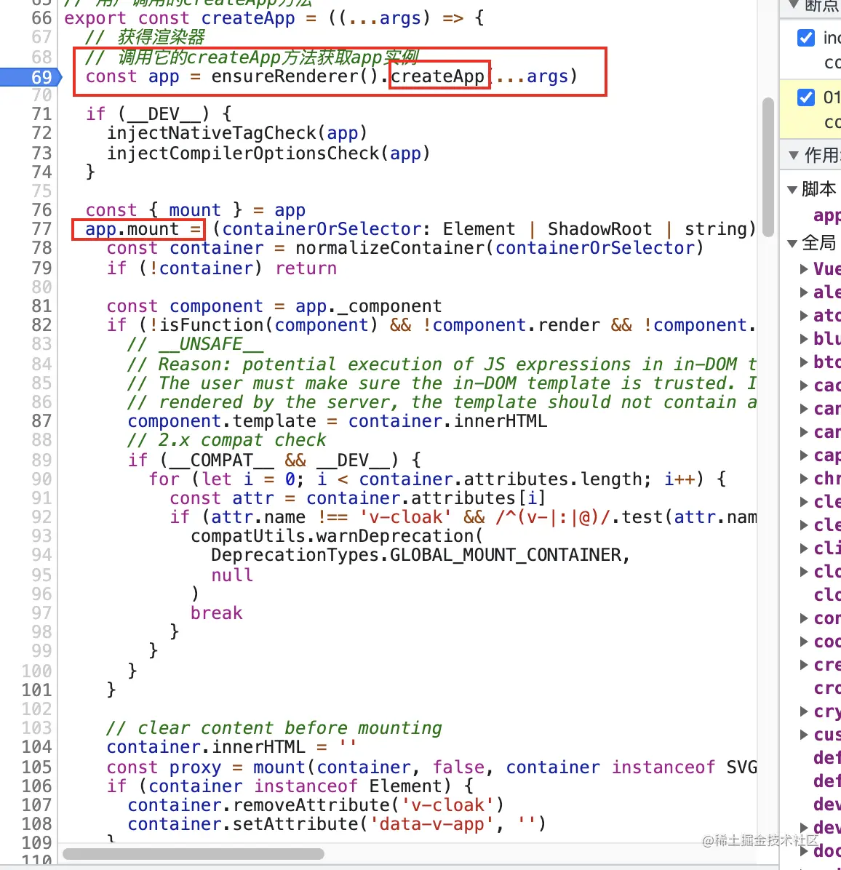Click 'ensureRenderer' on line 69
This screenshot has height=870, width=841.
(x=285, y=76)
